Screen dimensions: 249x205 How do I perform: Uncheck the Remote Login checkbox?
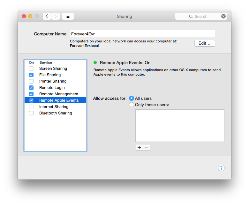tap(31, 88)
